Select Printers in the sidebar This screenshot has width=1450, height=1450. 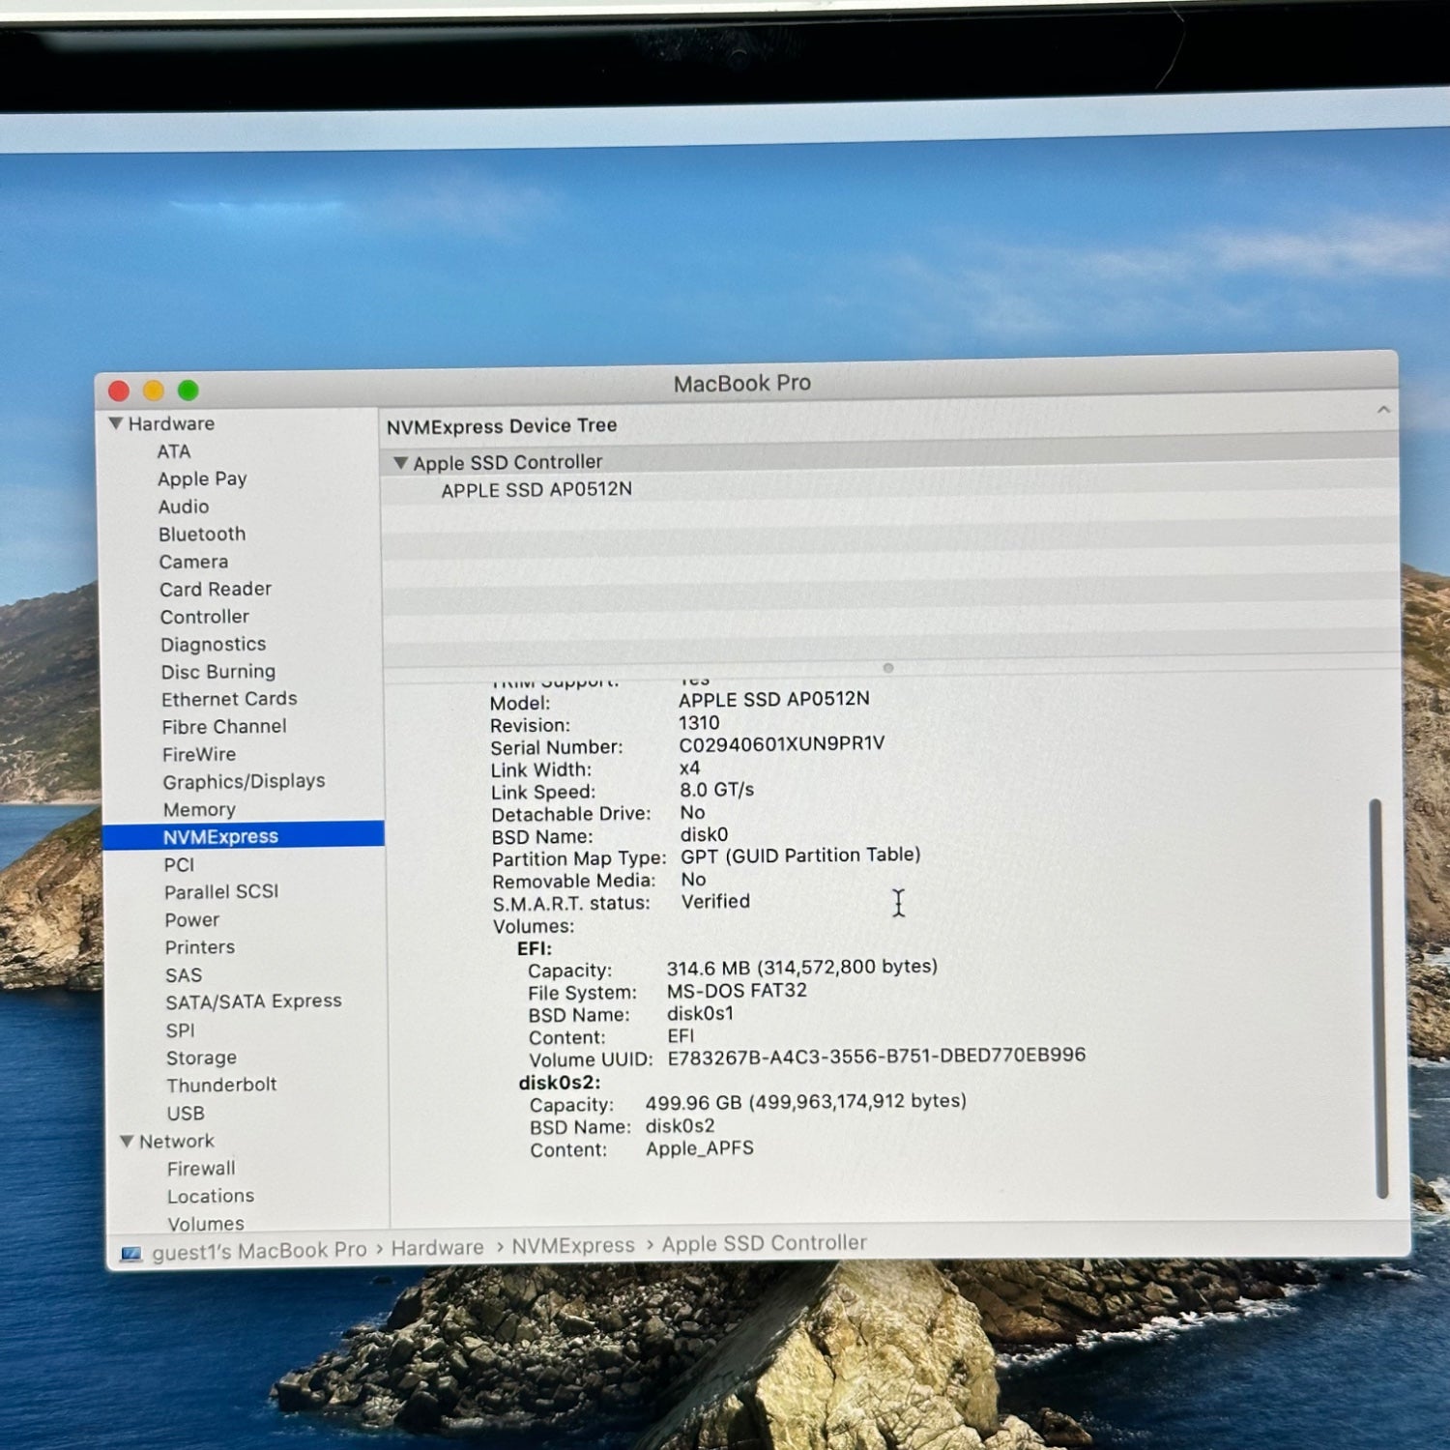(200, 947)
